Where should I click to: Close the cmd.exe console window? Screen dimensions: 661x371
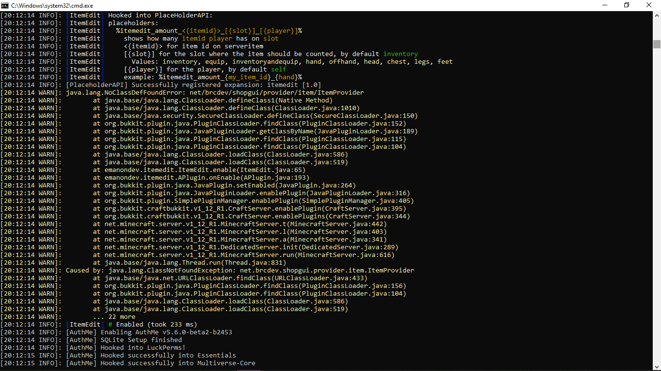coord(649,5)
